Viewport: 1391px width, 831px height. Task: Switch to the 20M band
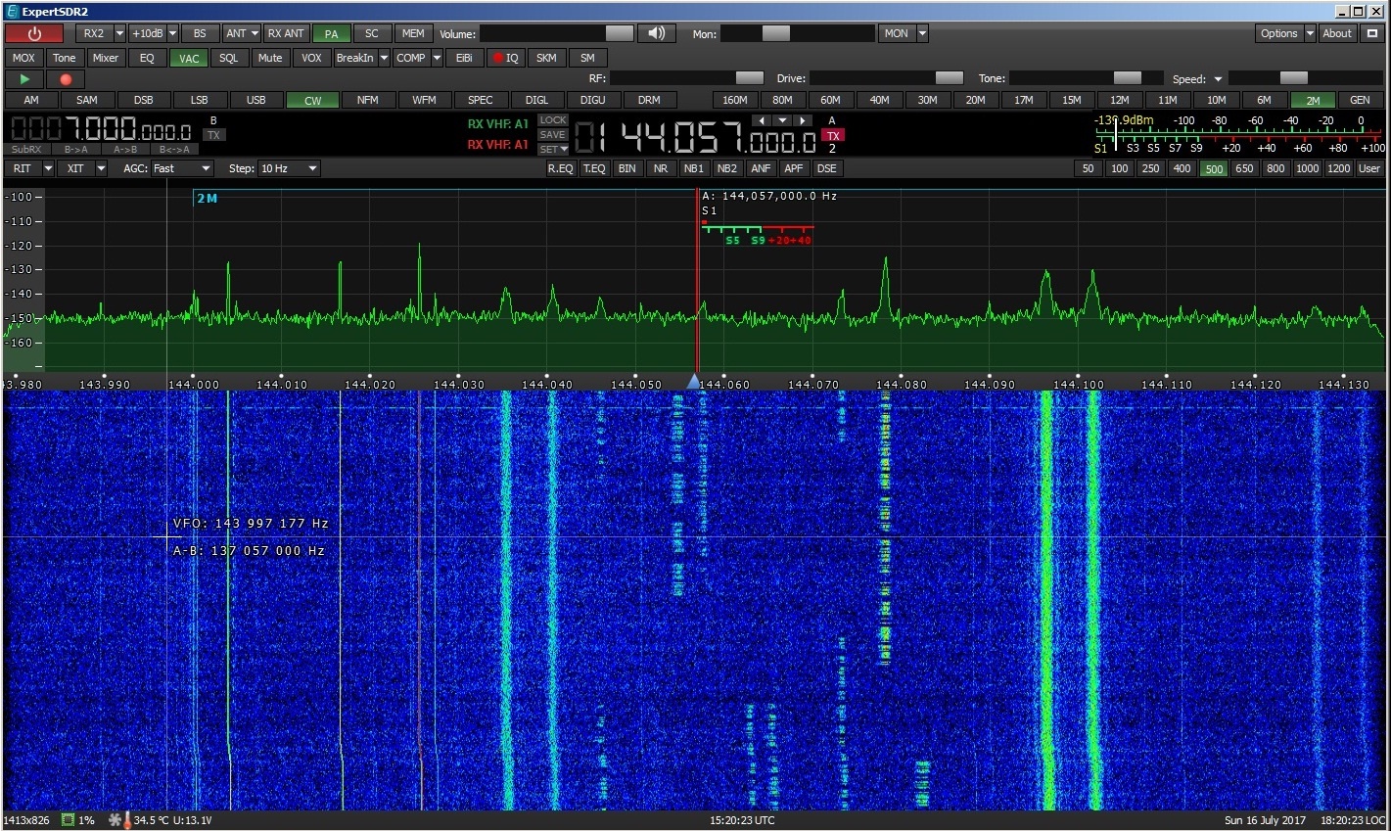[975, 100]
